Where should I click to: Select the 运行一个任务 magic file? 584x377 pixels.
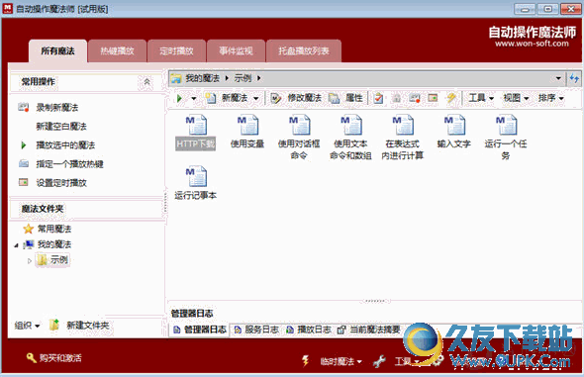(x=506, y=138)
